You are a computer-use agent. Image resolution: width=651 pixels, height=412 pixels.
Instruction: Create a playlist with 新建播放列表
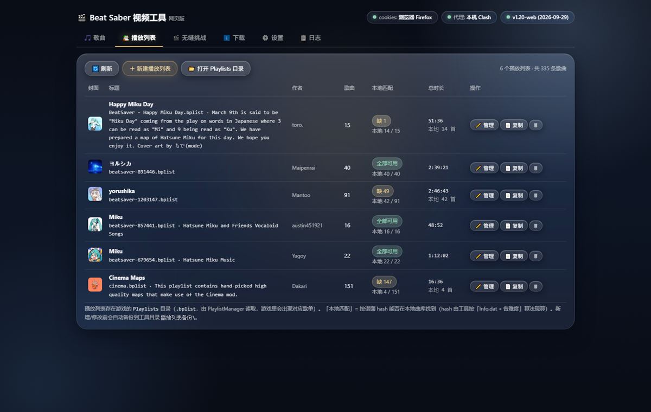click(150, 69)
